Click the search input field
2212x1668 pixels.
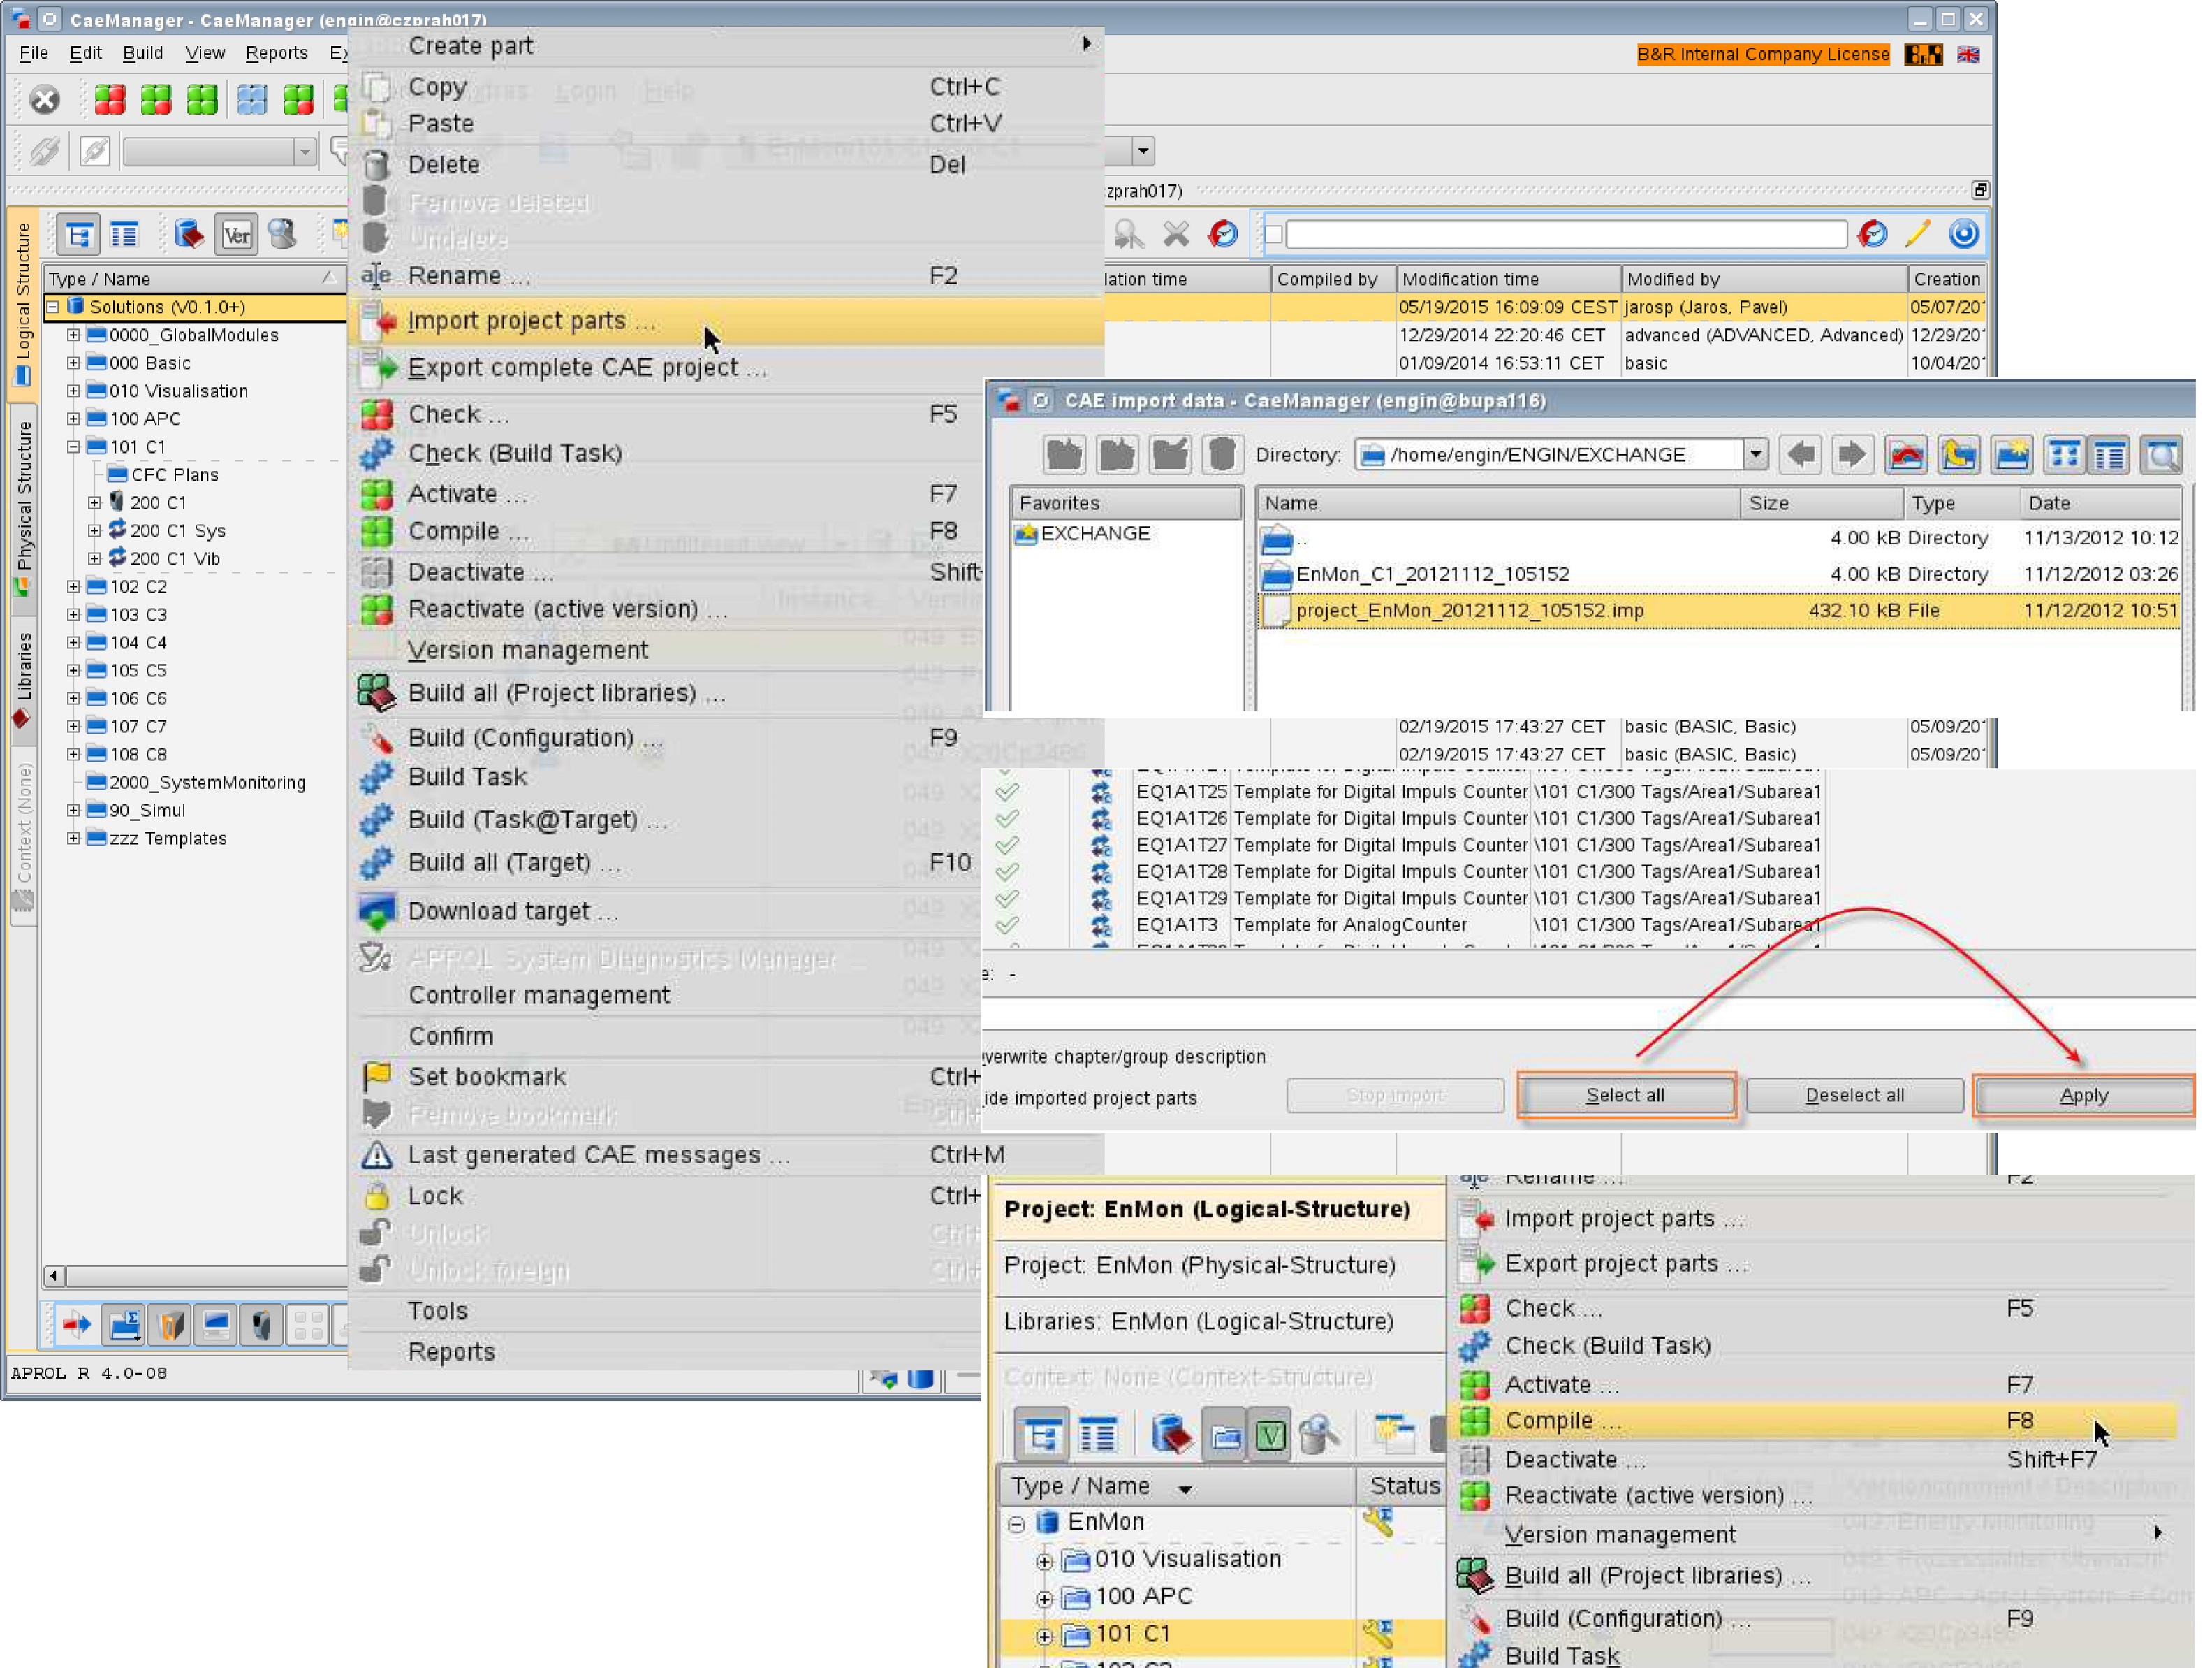pos(1566,234)
